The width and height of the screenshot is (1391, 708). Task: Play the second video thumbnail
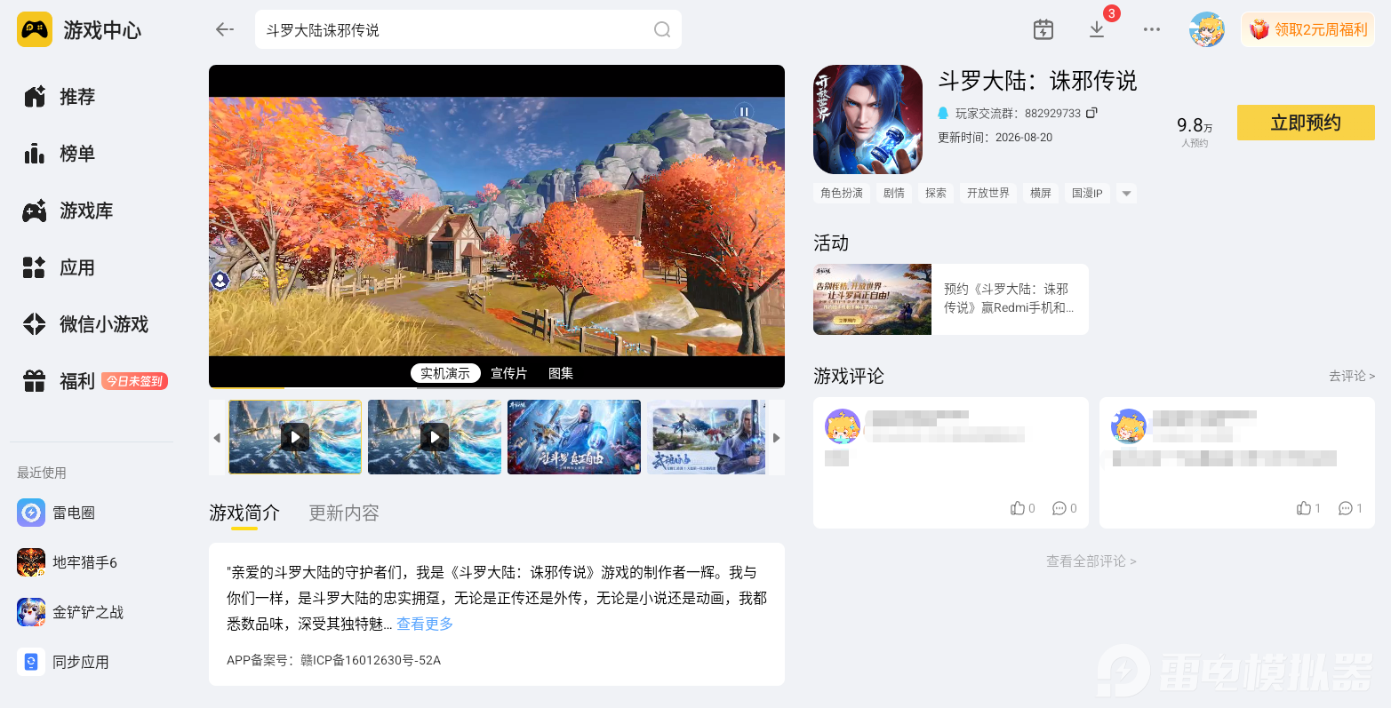435,437
